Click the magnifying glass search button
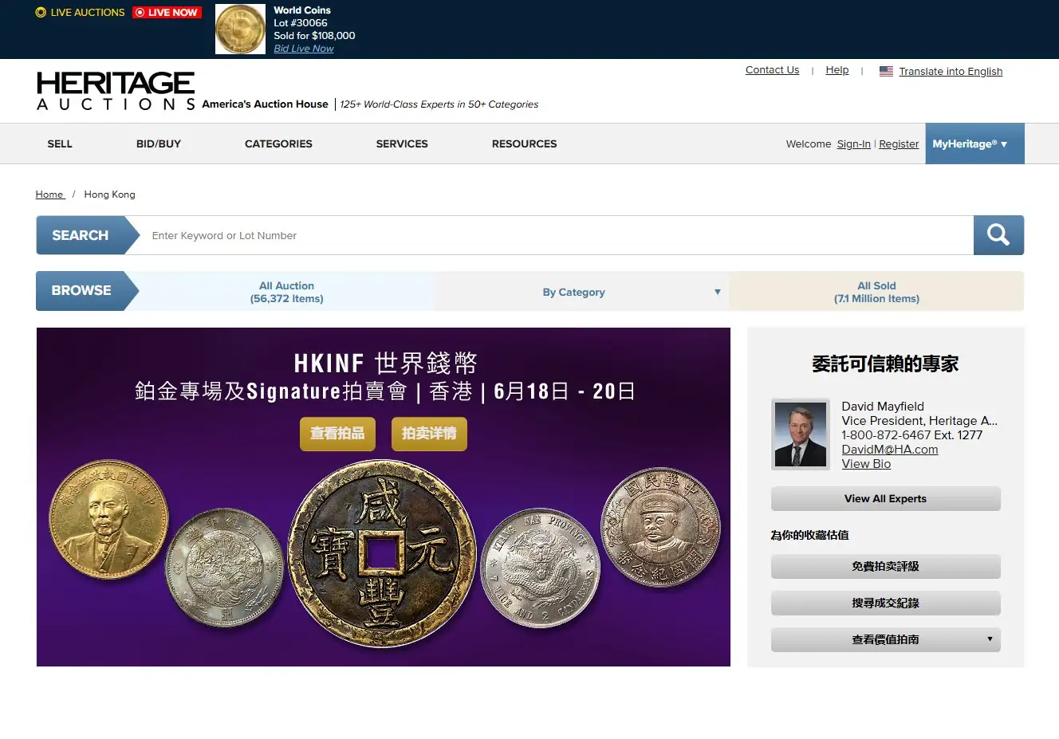 coord(998,235)
